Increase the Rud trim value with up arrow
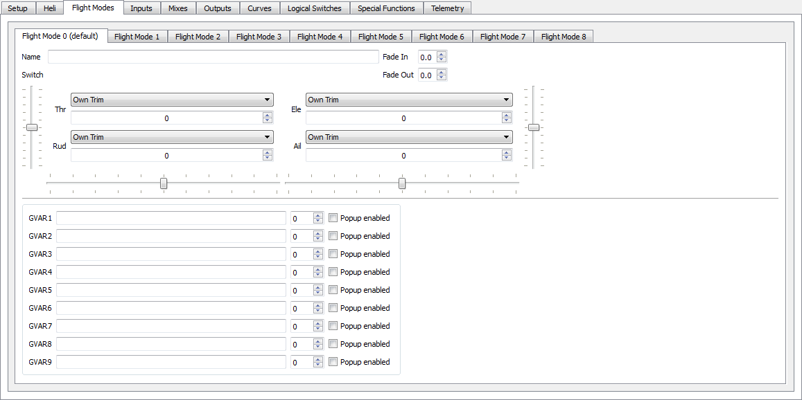 pyautogui.click(x=268, y=153)
